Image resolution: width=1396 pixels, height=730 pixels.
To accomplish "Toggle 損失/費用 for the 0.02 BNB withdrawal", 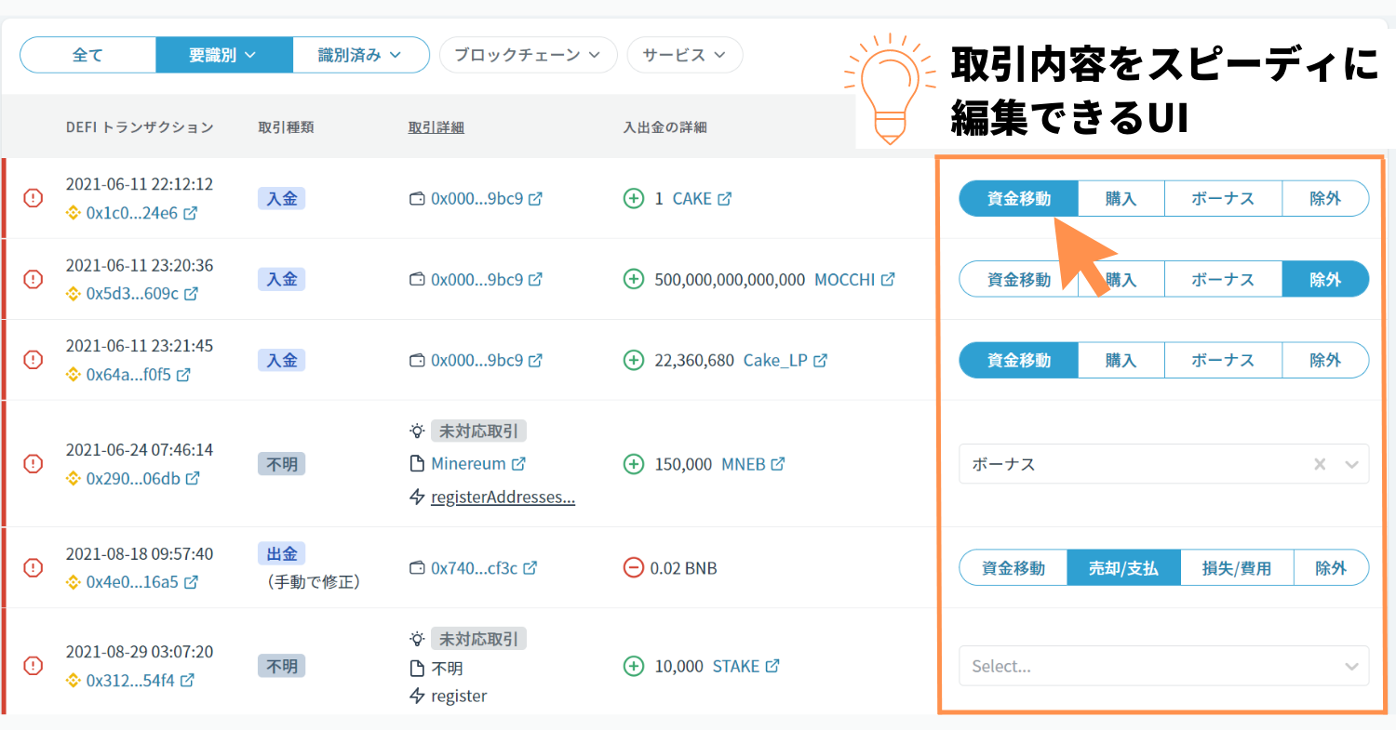I will click(1237, 567).
